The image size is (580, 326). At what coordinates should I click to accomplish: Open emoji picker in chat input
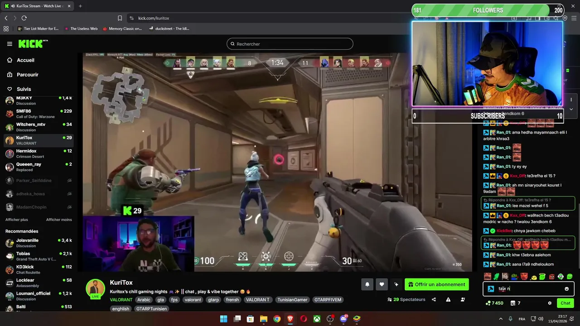[x=566, y=289]
